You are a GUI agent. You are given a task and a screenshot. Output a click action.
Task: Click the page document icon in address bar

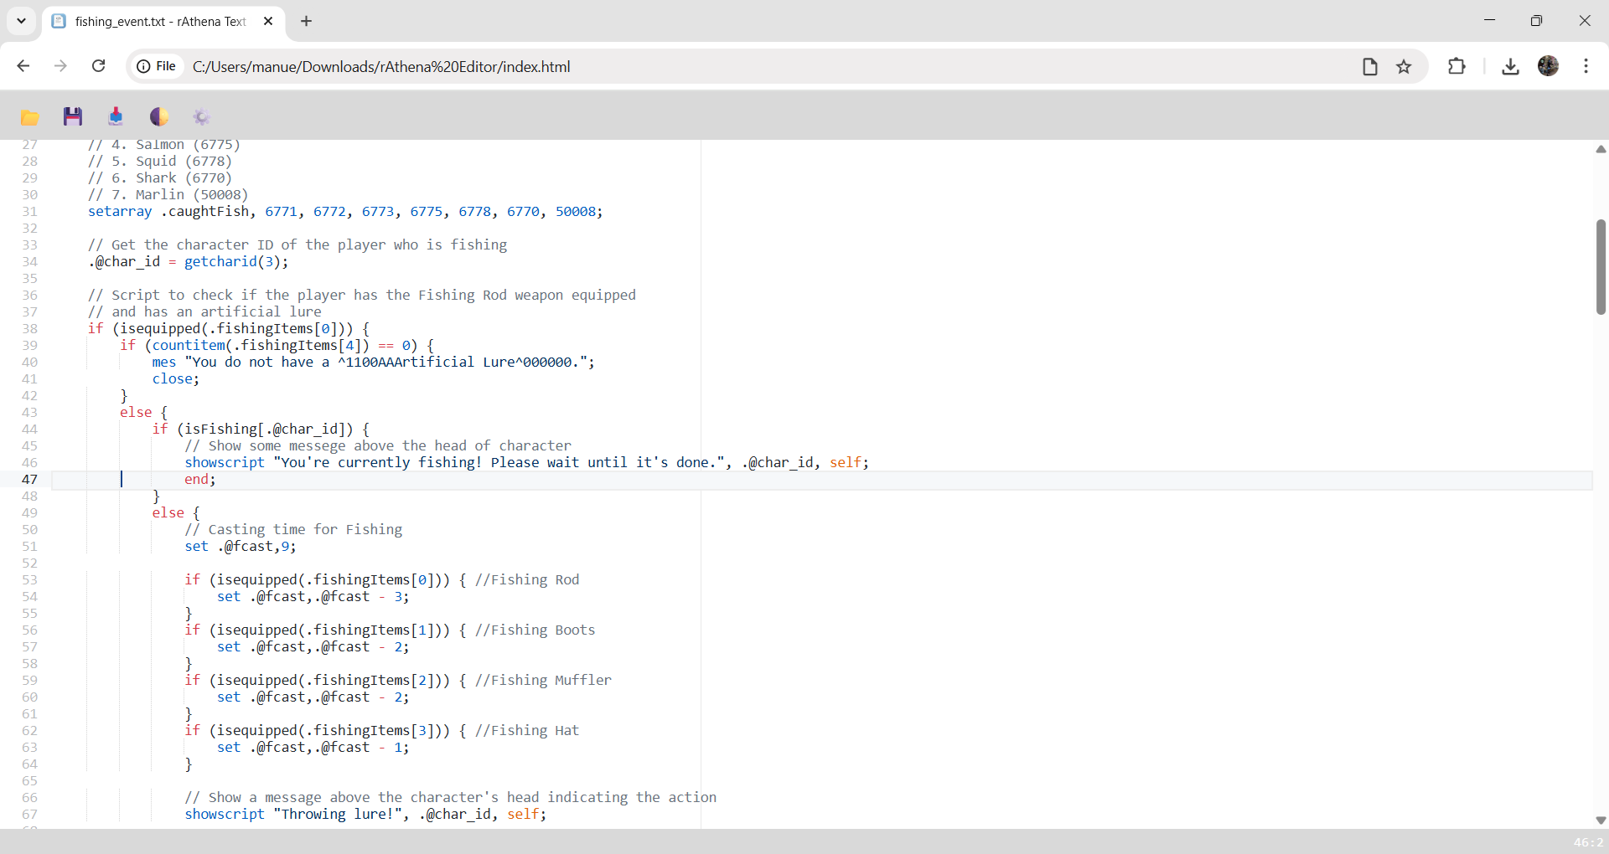coord(1370,66)
